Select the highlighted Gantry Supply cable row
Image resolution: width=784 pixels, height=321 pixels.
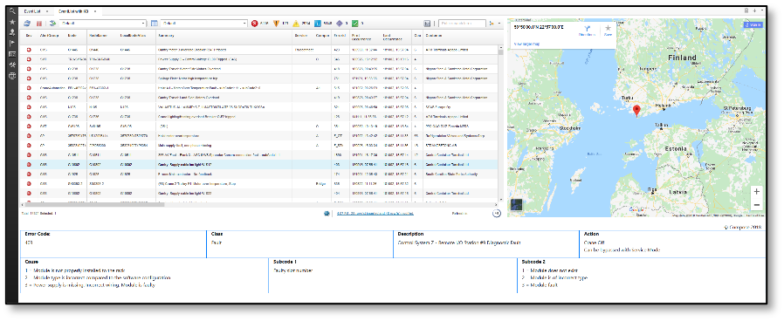click(259, 164)
